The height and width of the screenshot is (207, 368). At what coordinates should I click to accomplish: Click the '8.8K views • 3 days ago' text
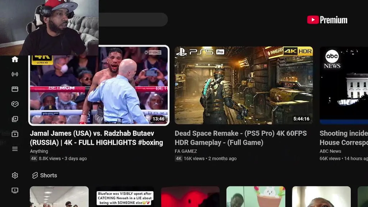[x=63, y=158]
